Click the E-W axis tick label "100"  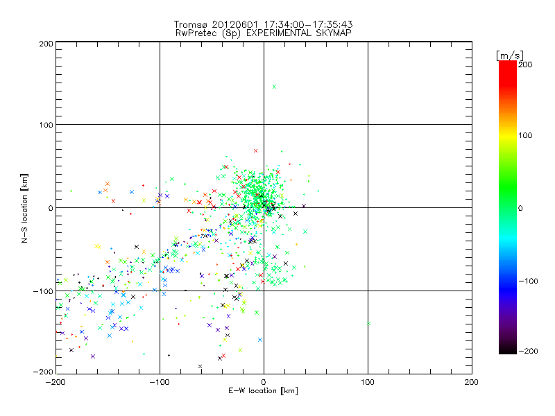[x=368, y=383]
